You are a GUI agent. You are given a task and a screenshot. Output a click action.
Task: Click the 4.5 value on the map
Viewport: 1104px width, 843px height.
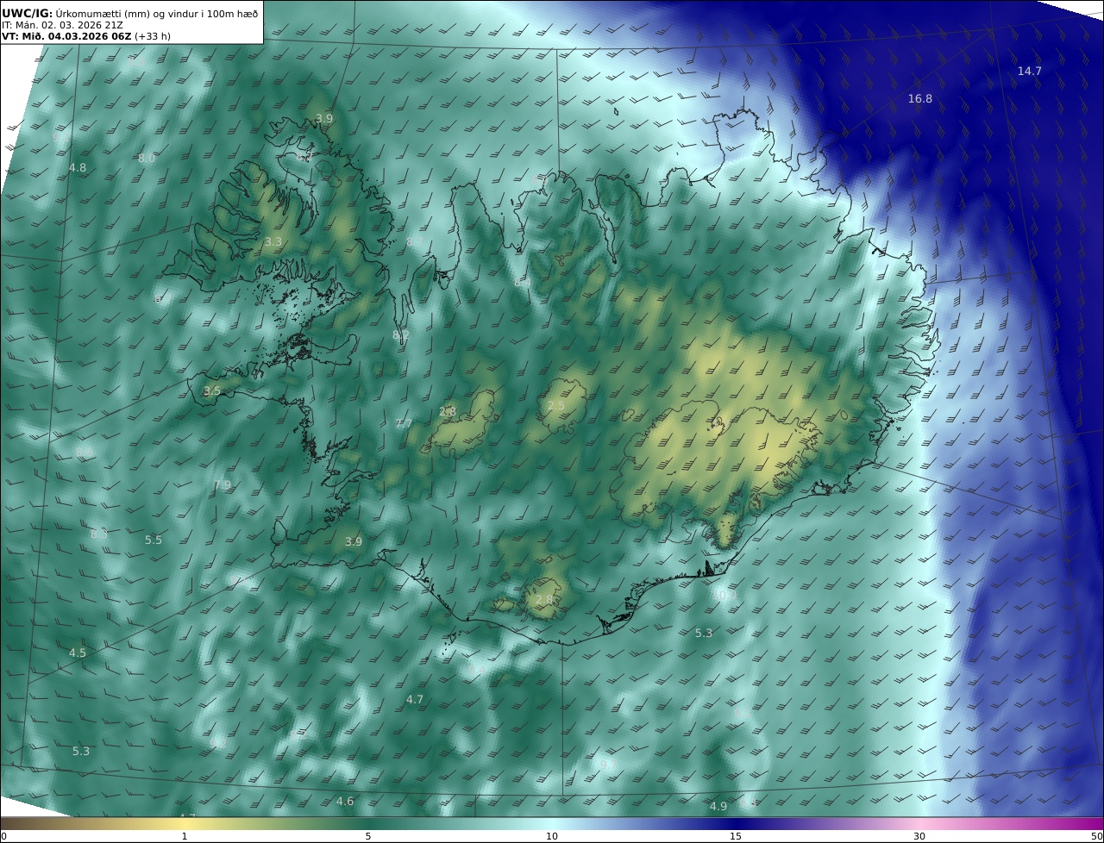pos(78,653)
